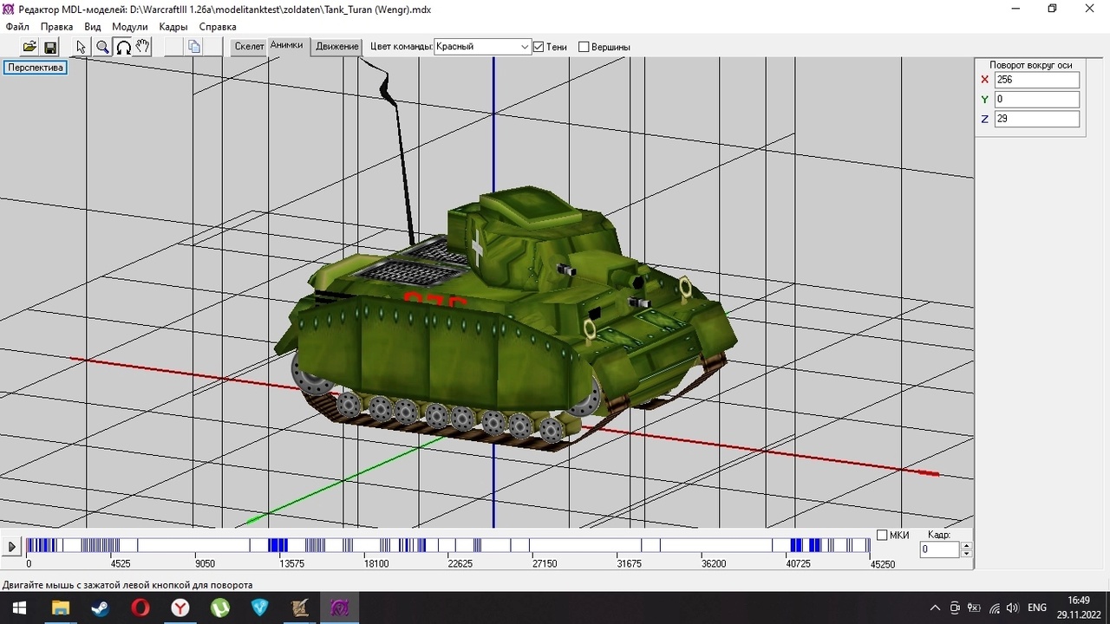Click the Поворот вокруг оси heading
1110x624 pixels.
(x=1030, y=65)
